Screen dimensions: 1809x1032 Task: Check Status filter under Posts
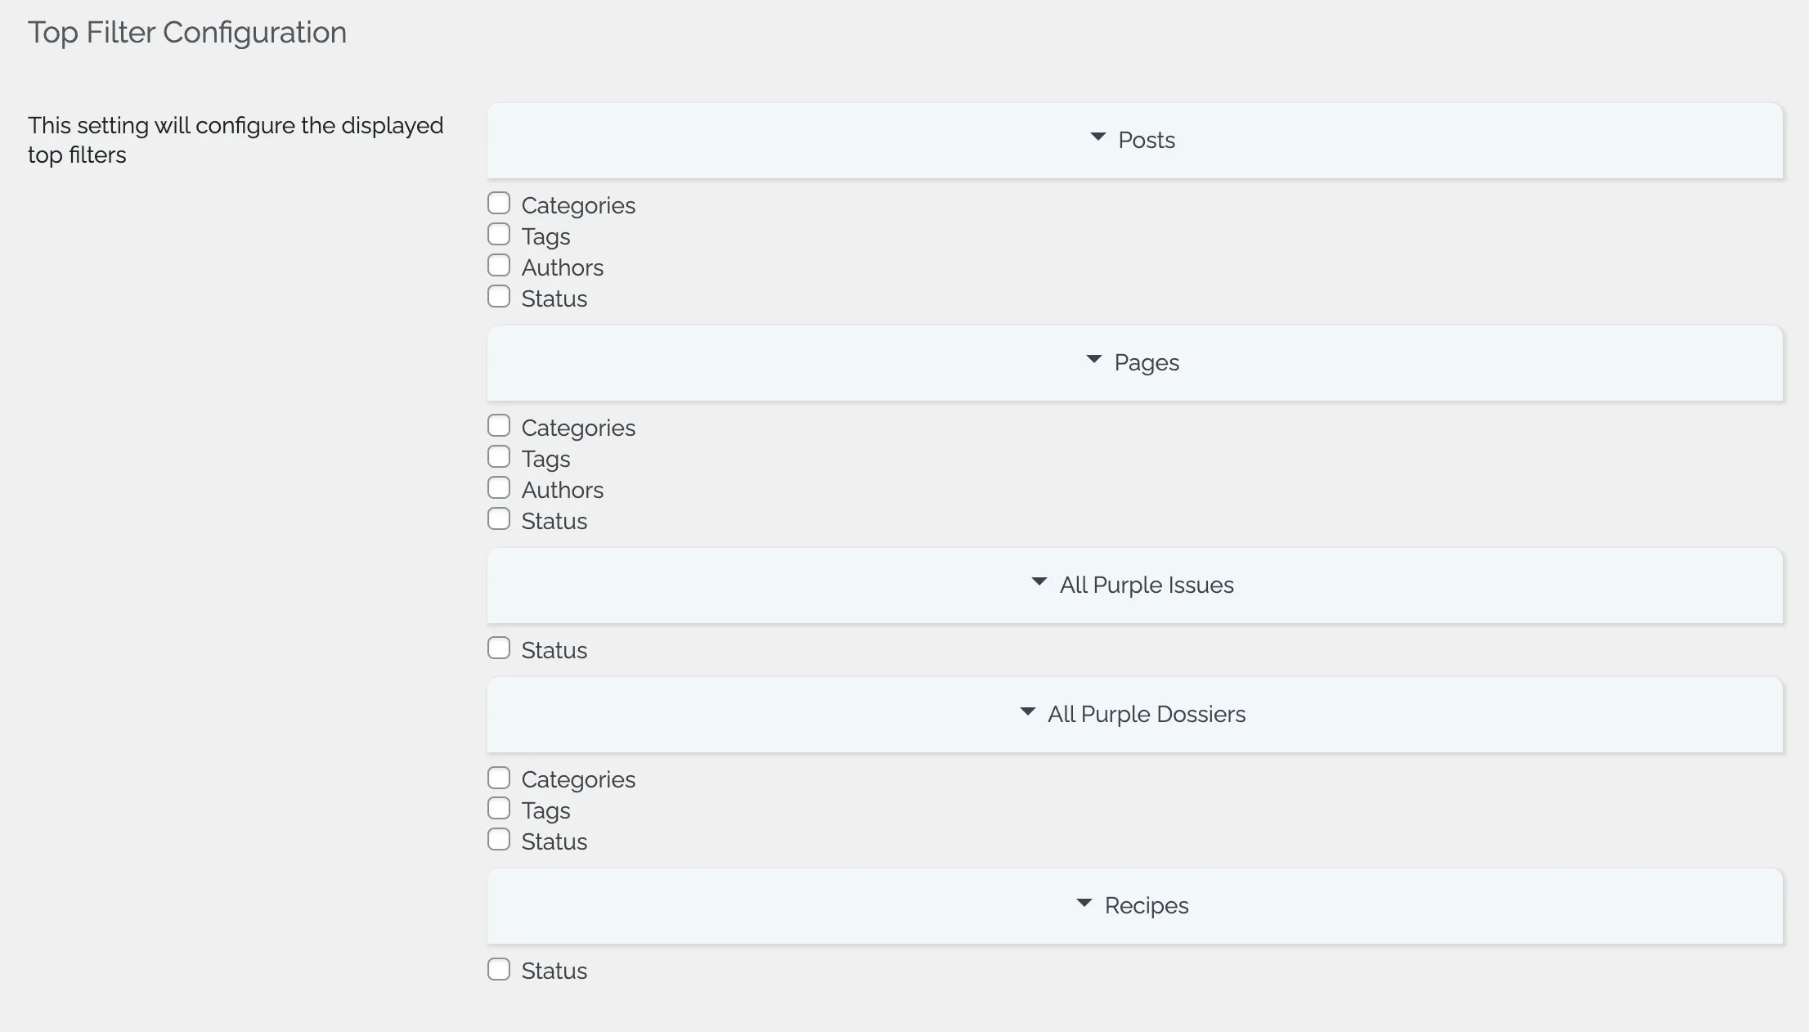point(499,296)
